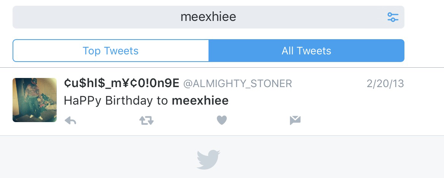Click the word "to" in the tweet
The width and height of the screenshot is (444, 178).
pyautogui.click(x=161, y=101)
